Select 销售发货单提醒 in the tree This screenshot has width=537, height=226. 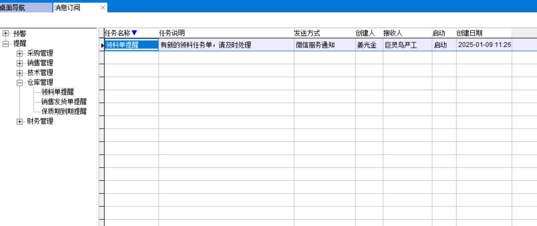[x=64, y=102]
